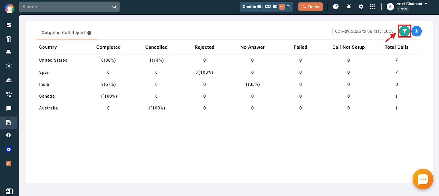Click the 2(67%) completed value for India
Image resolution: width=439 pixels, height=196 pixels.
pos(108,84)
